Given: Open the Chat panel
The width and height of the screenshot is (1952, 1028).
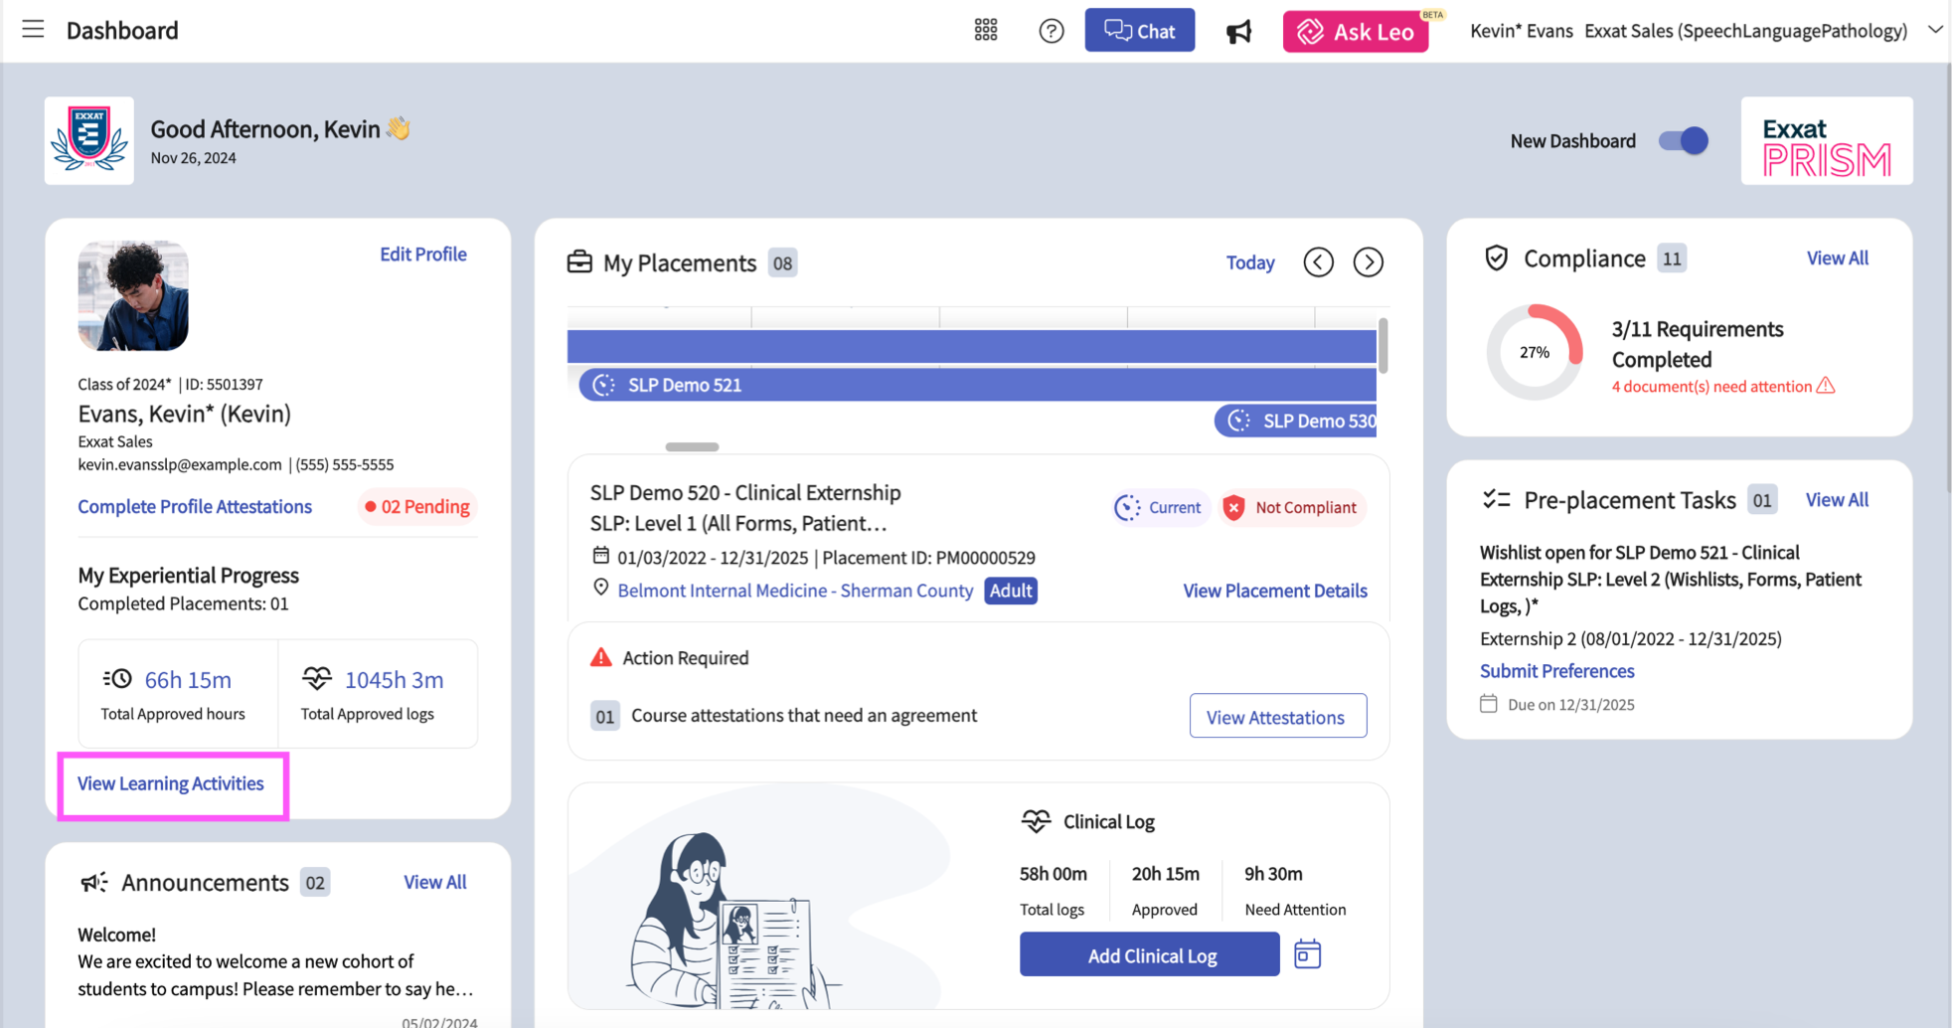Looking at the screenshot, I should click(x=1139, y=31).
